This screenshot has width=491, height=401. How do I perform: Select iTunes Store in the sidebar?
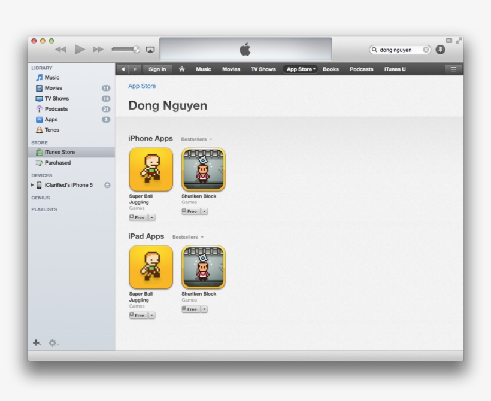coord(71,152)
